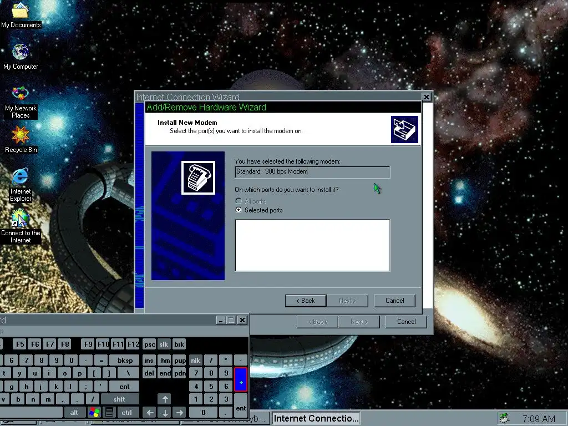
Task: Click the del key on on-screen keyboard
Action: pyautogui.click(x=149, y=373)
